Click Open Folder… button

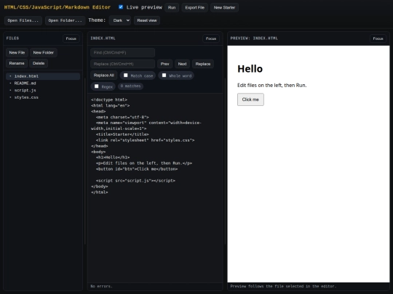pos(65,20)
